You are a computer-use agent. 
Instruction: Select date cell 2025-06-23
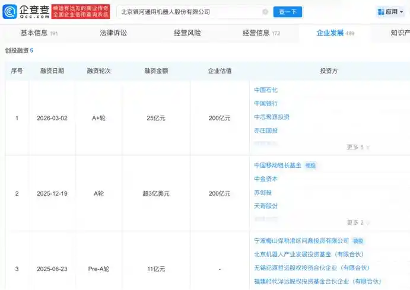[x=52, y=269]
